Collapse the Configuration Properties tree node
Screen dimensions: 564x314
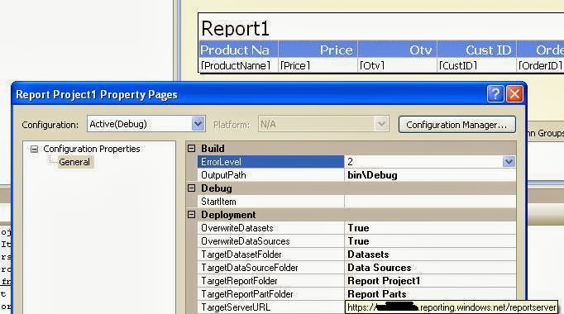pyautogui.click(x=34, y=149)
